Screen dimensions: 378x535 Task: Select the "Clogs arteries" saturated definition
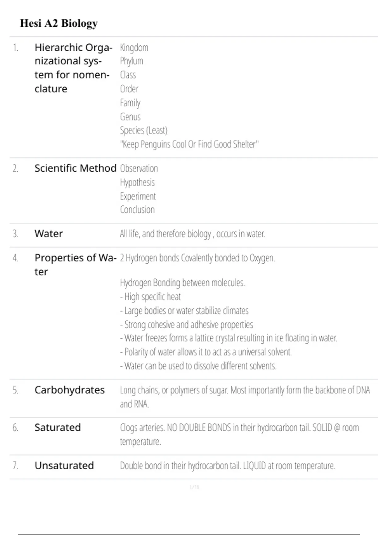pos(239,428)
